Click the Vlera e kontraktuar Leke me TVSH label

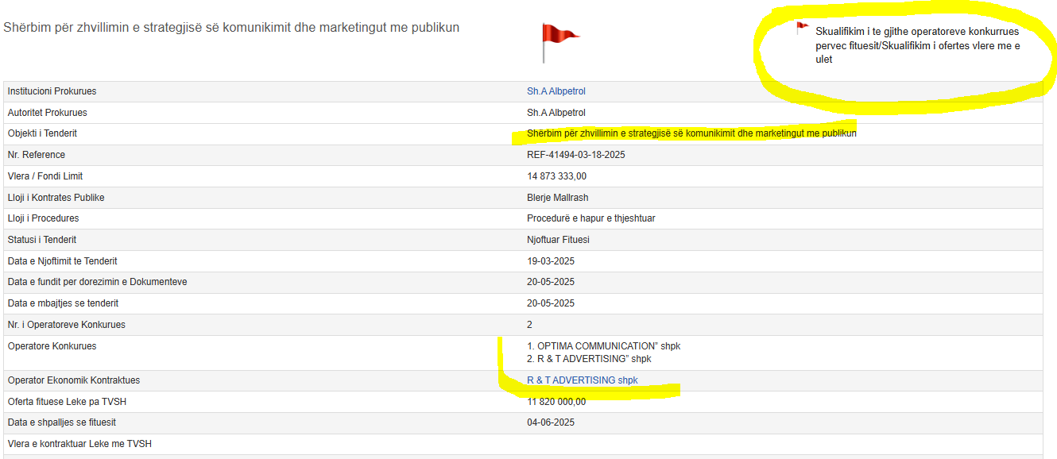(x=79, y=444)
